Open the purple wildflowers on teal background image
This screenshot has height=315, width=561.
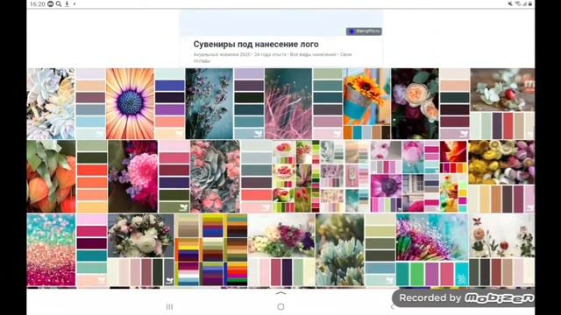[x=224, y=103]
